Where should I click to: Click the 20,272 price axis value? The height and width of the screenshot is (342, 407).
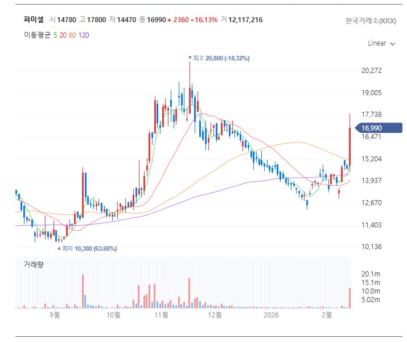[372, 71]
